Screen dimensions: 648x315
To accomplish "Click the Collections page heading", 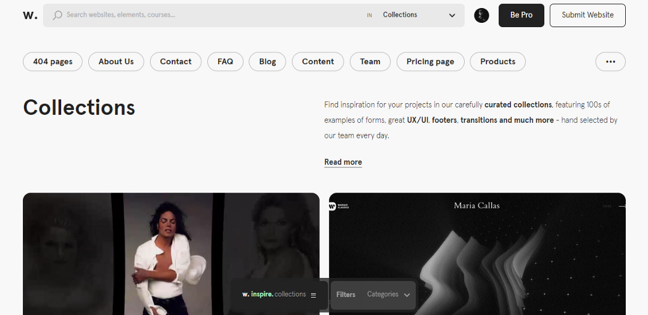I will [79, 107].
